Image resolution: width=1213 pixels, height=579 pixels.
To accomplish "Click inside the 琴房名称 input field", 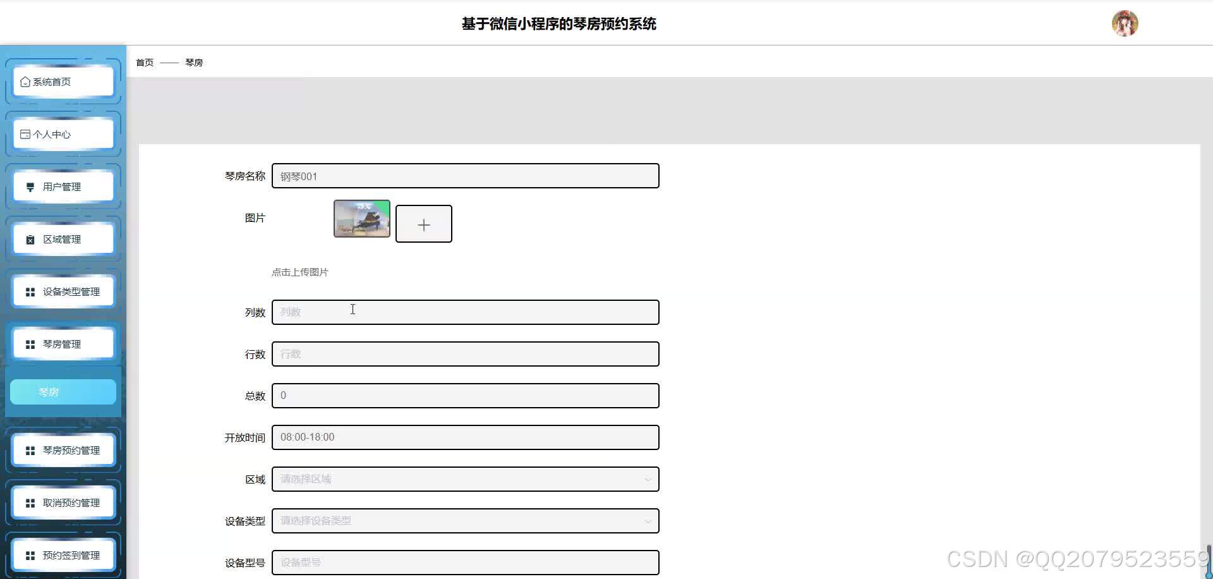I will [x=465, y=176].
